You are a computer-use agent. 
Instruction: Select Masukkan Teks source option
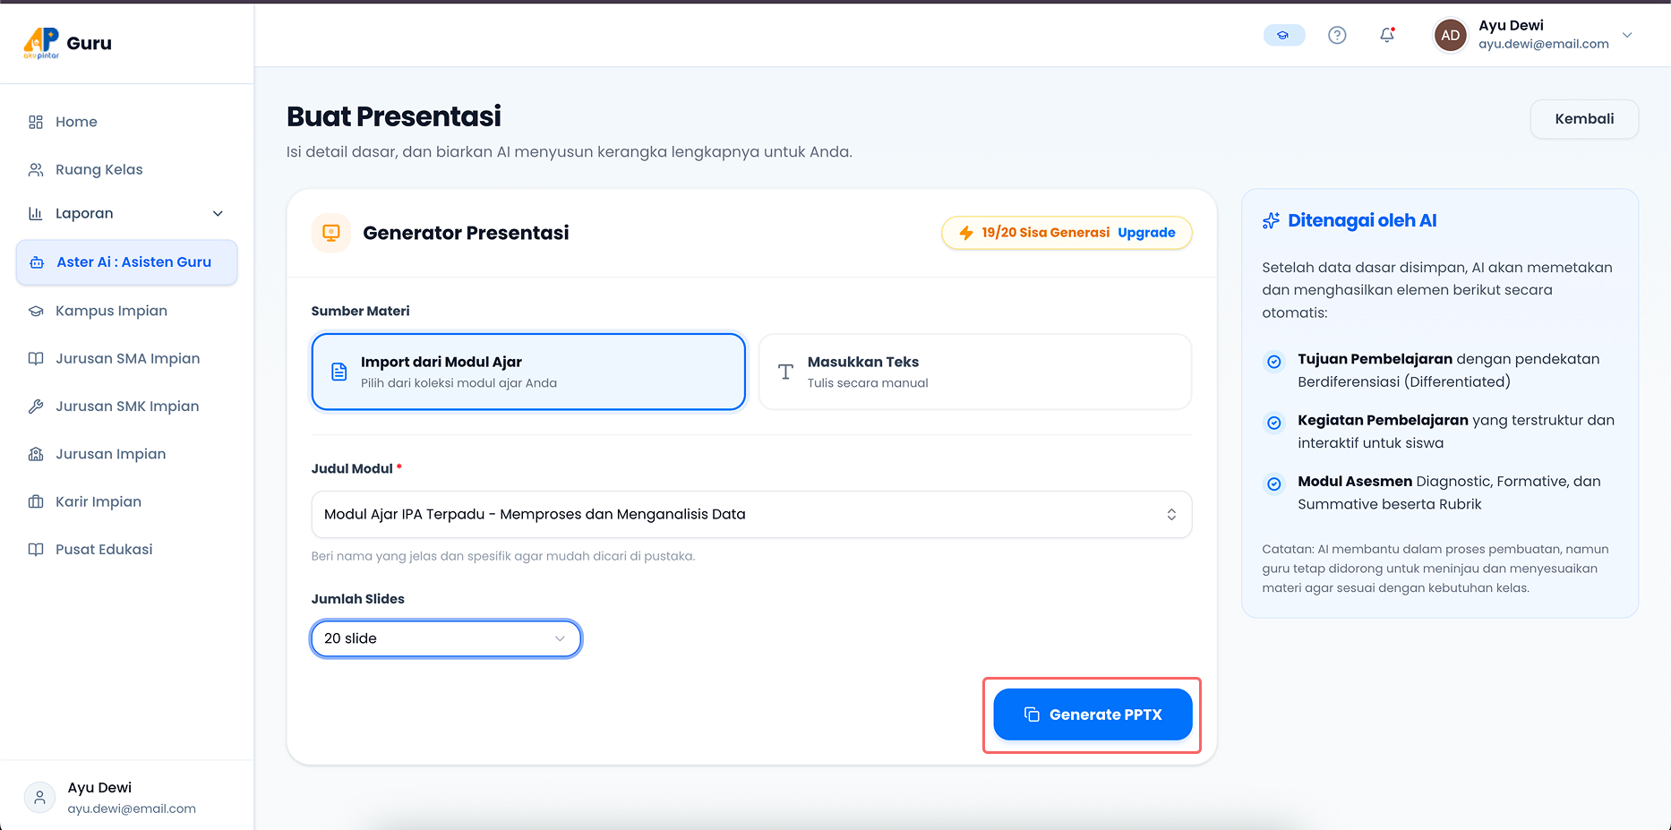click(975, 372)
